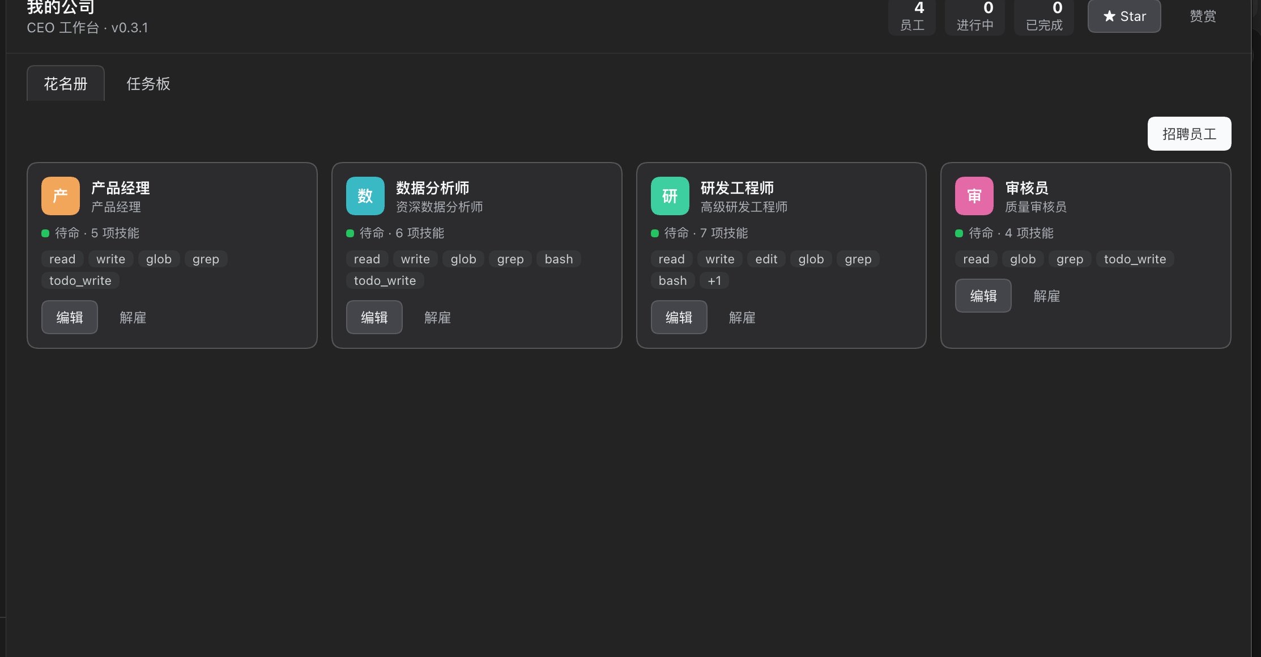
Task: Click the glob tag on 审核员 card
Action: pos(1023,259)
